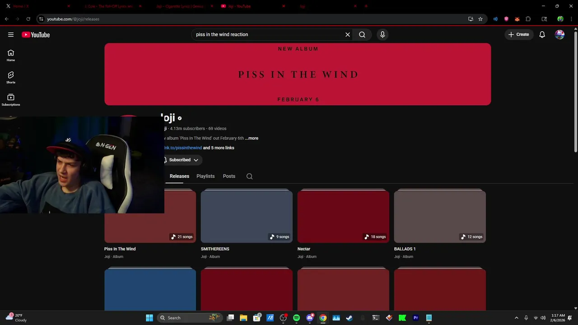Open the account avatar menu
The width and height of the screenshot is (578, 325).
(559, 34)
